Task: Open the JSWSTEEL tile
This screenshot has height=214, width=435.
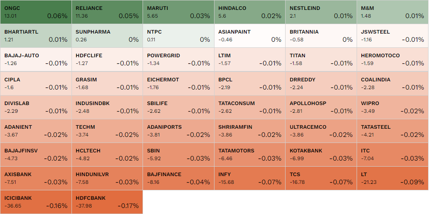Action: click(392, 36)
